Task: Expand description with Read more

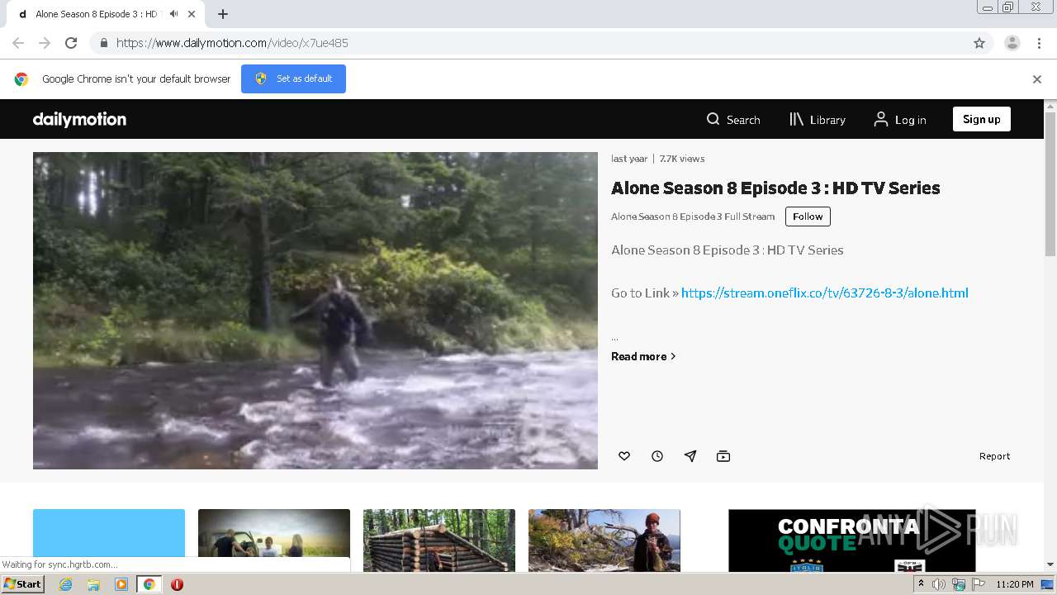Action: pyautogui.click(x=643, y=356)
